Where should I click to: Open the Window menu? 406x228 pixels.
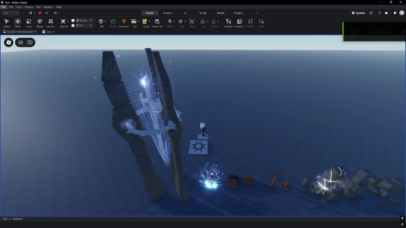click(x=48, y=7)
